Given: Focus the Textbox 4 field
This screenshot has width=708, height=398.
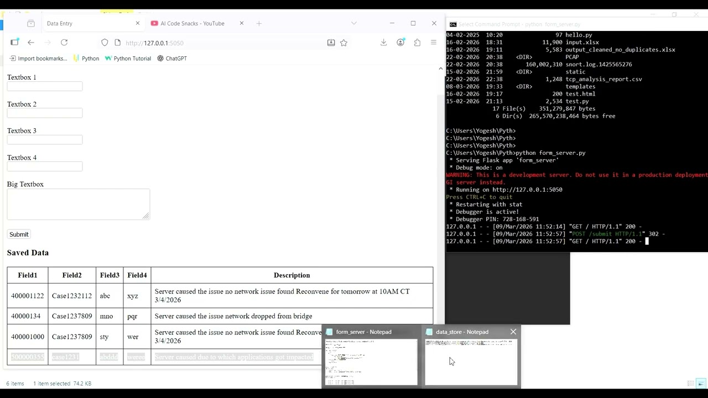Looking at the screenshot, I should pyautogui.click(x=45, y=166).
